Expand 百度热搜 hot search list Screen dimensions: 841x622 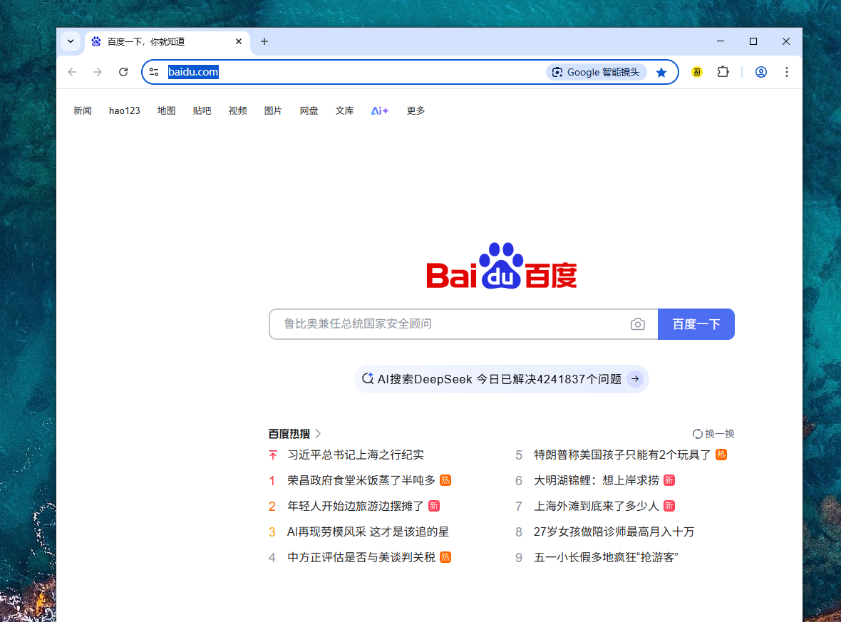pyautogui.click(x=294, y=433)
